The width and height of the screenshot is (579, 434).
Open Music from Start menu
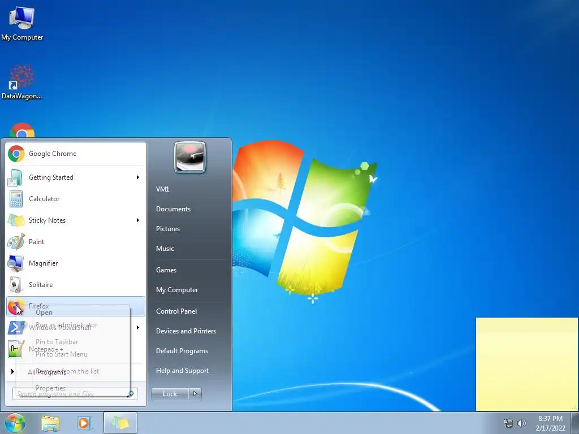(x=165, y=249)
